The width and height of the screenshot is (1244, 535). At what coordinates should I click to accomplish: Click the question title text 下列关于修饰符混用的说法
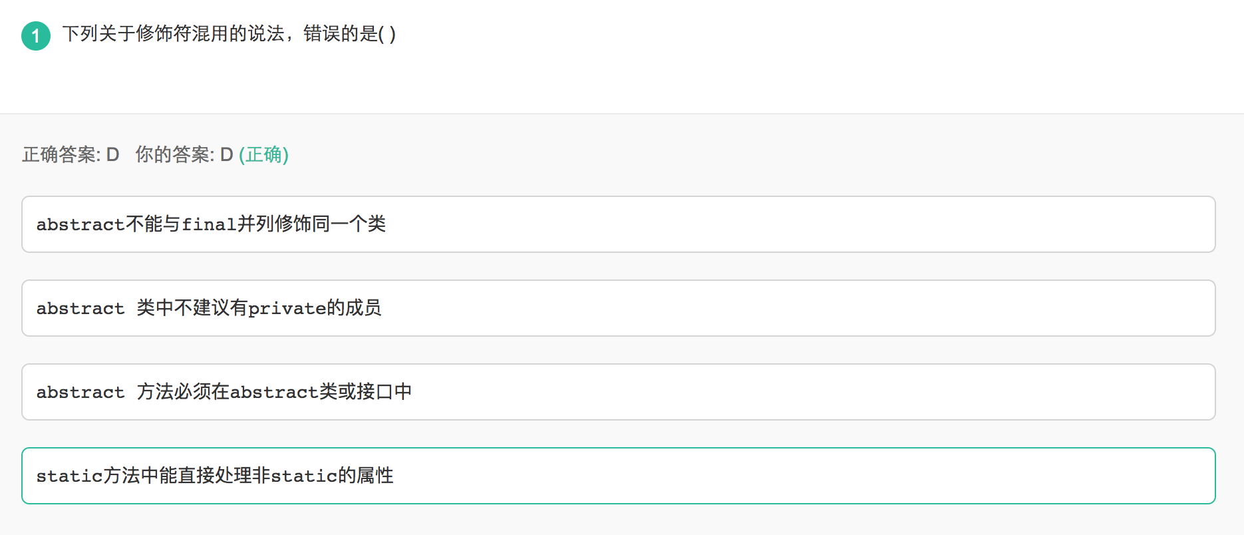173,34
